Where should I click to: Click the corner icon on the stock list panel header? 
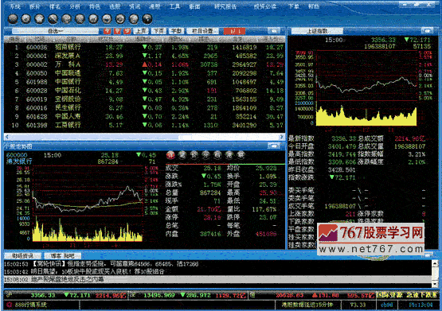[273, 30]
